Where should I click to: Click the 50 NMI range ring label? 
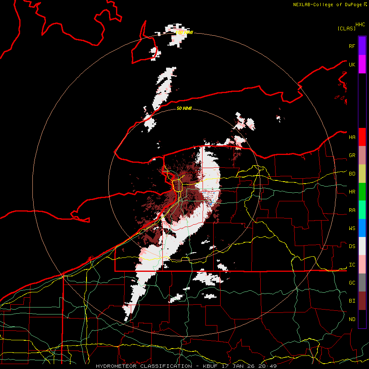point(184,108)
